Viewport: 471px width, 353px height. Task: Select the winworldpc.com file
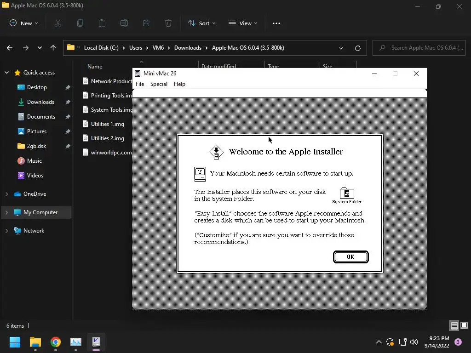pyautogui.click(x=107, y=153)
